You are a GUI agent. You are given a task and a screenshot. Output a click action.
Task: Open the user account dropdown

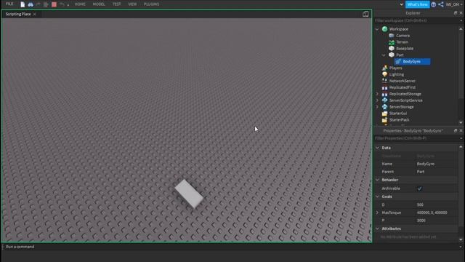coord(453,4)
